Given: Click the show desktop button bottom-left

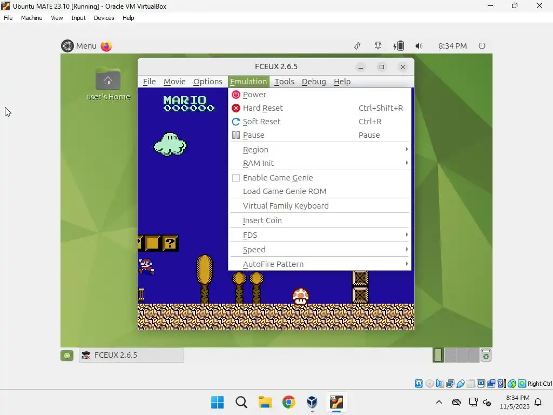Looking at the screenshot, I should click(67, 356).
